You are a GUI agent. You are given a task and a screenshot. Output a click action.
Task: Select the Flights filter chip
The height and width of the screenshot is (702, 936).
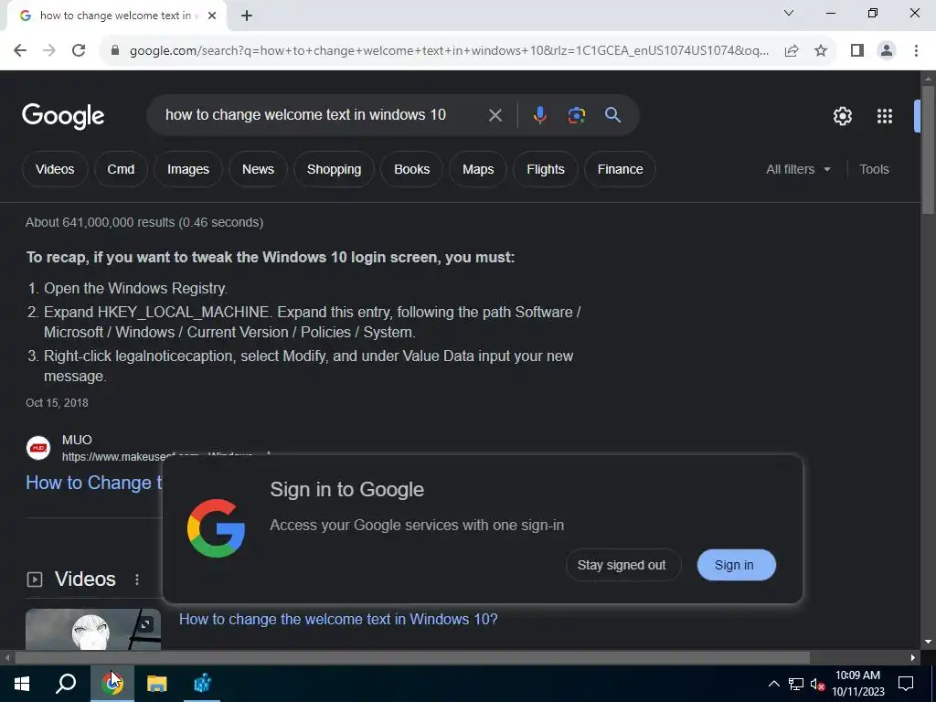click(x=546, y=169)
